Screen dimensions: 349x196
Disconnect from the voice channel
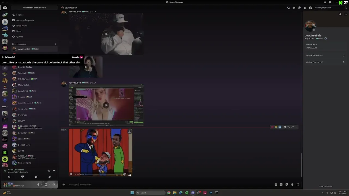coord(54,171)
